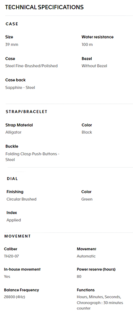This screenshot has height=313, width=133.
Task: Click the MOVEMENT section header
Action: tap(18, 236)
